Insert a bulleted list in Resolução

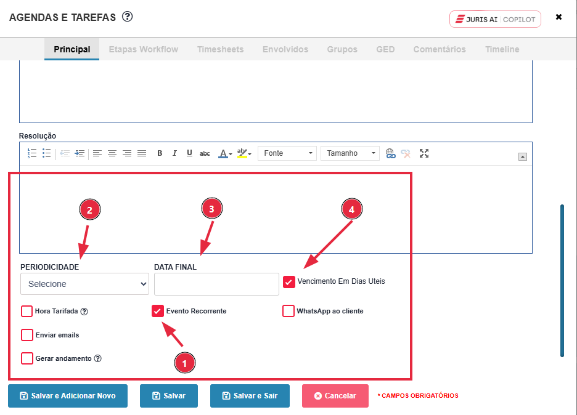(46, 153)
